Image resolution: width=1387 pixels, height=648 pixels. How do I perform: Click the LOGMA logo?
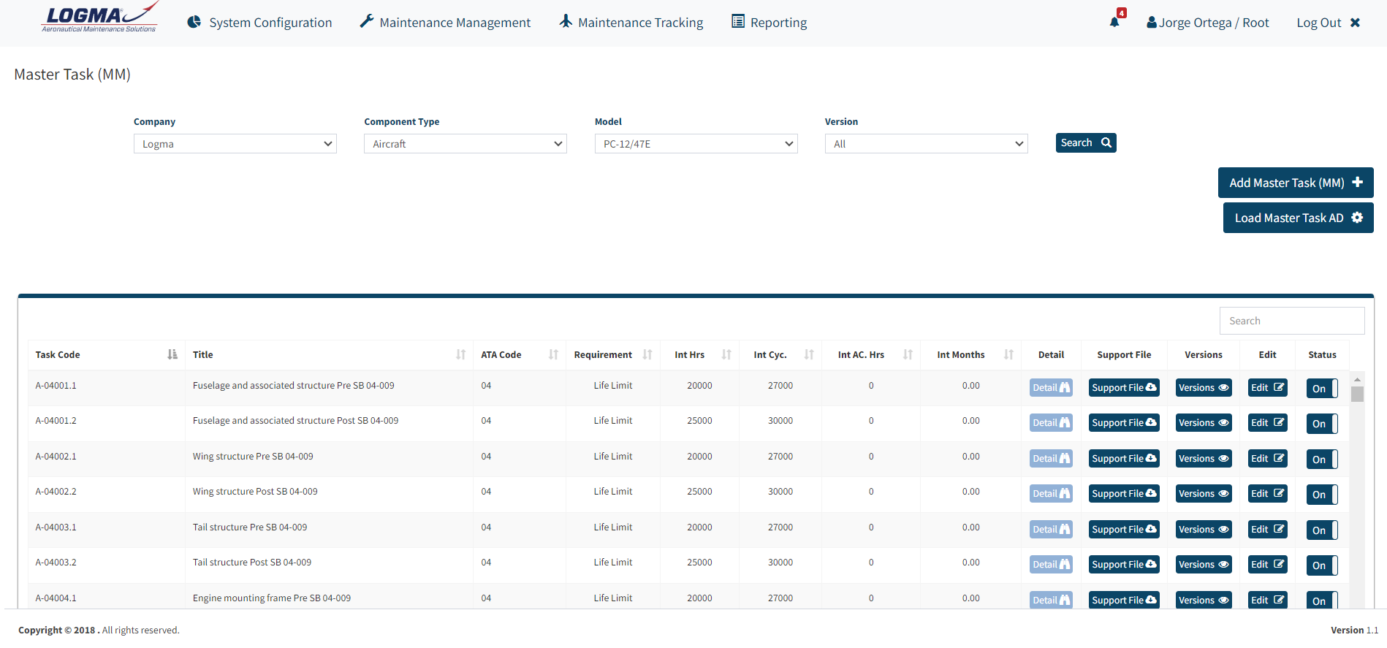point(99,18)
